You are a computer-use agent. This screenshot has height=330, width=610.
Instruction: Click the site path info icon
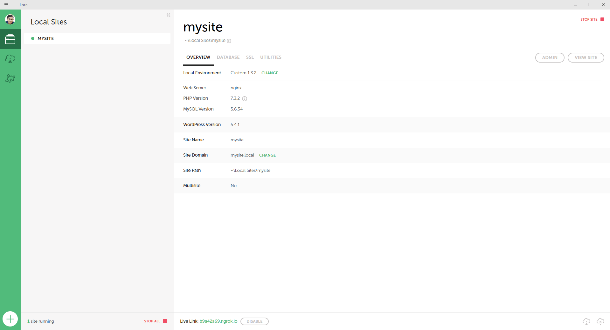[x=229, y=41]
